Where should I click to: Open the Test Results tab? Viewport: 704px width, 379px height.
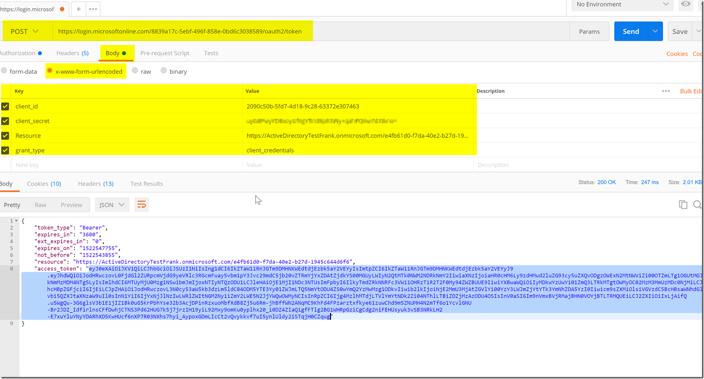point(147,183)
